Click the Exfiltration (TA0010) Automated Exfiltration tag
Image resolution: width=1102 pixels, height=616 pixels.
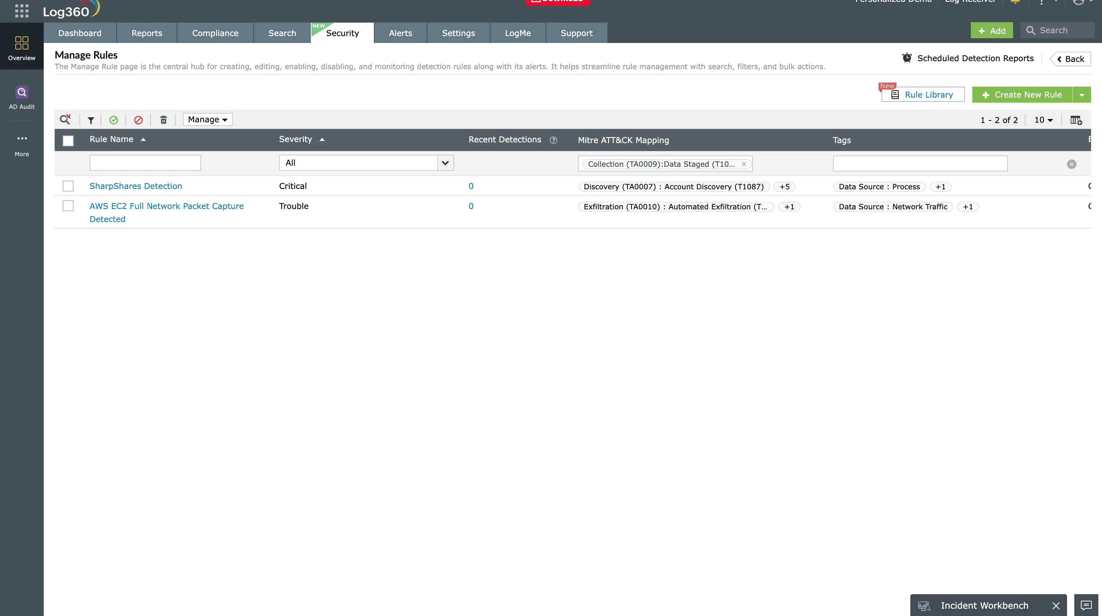(x=676, y=207)
